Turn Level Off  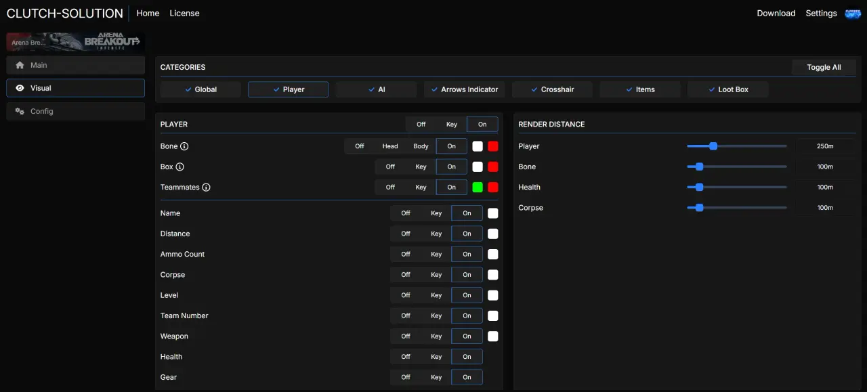pos(406,295)
